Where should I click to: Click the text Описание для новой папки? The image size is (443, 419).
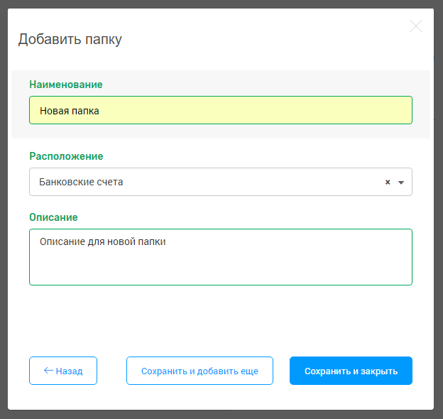click(102, 241)
